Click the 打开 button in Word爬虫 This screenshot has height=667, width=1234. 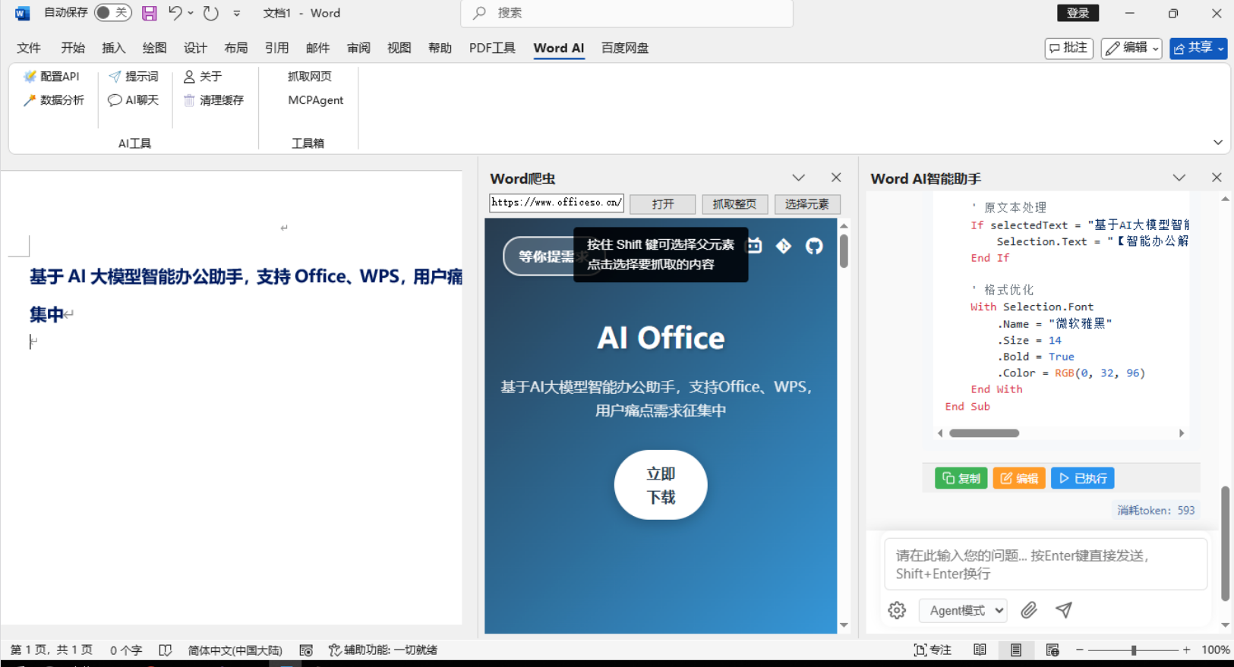pos(663,204)
